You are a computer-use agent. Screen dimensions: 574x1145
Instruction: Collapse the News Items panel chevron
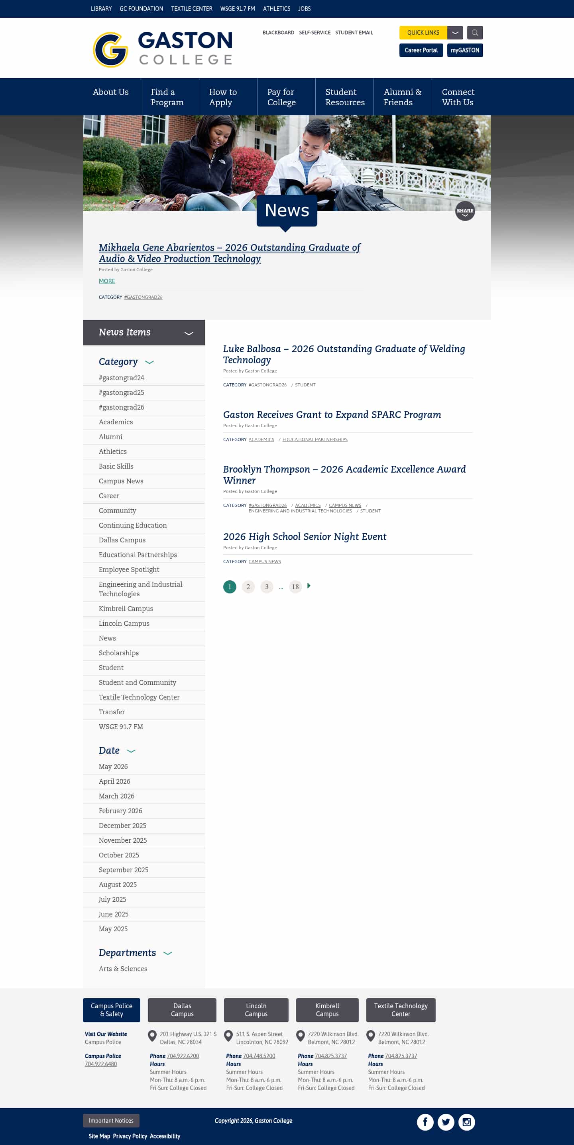(x=189, y=333)
